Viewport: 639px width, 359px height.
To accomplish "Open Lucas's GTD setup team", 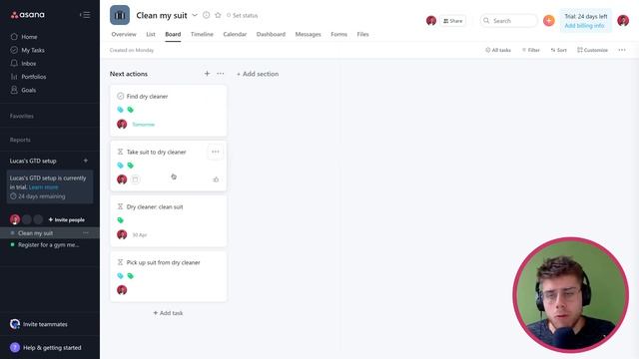I will (x=33, y=161).
